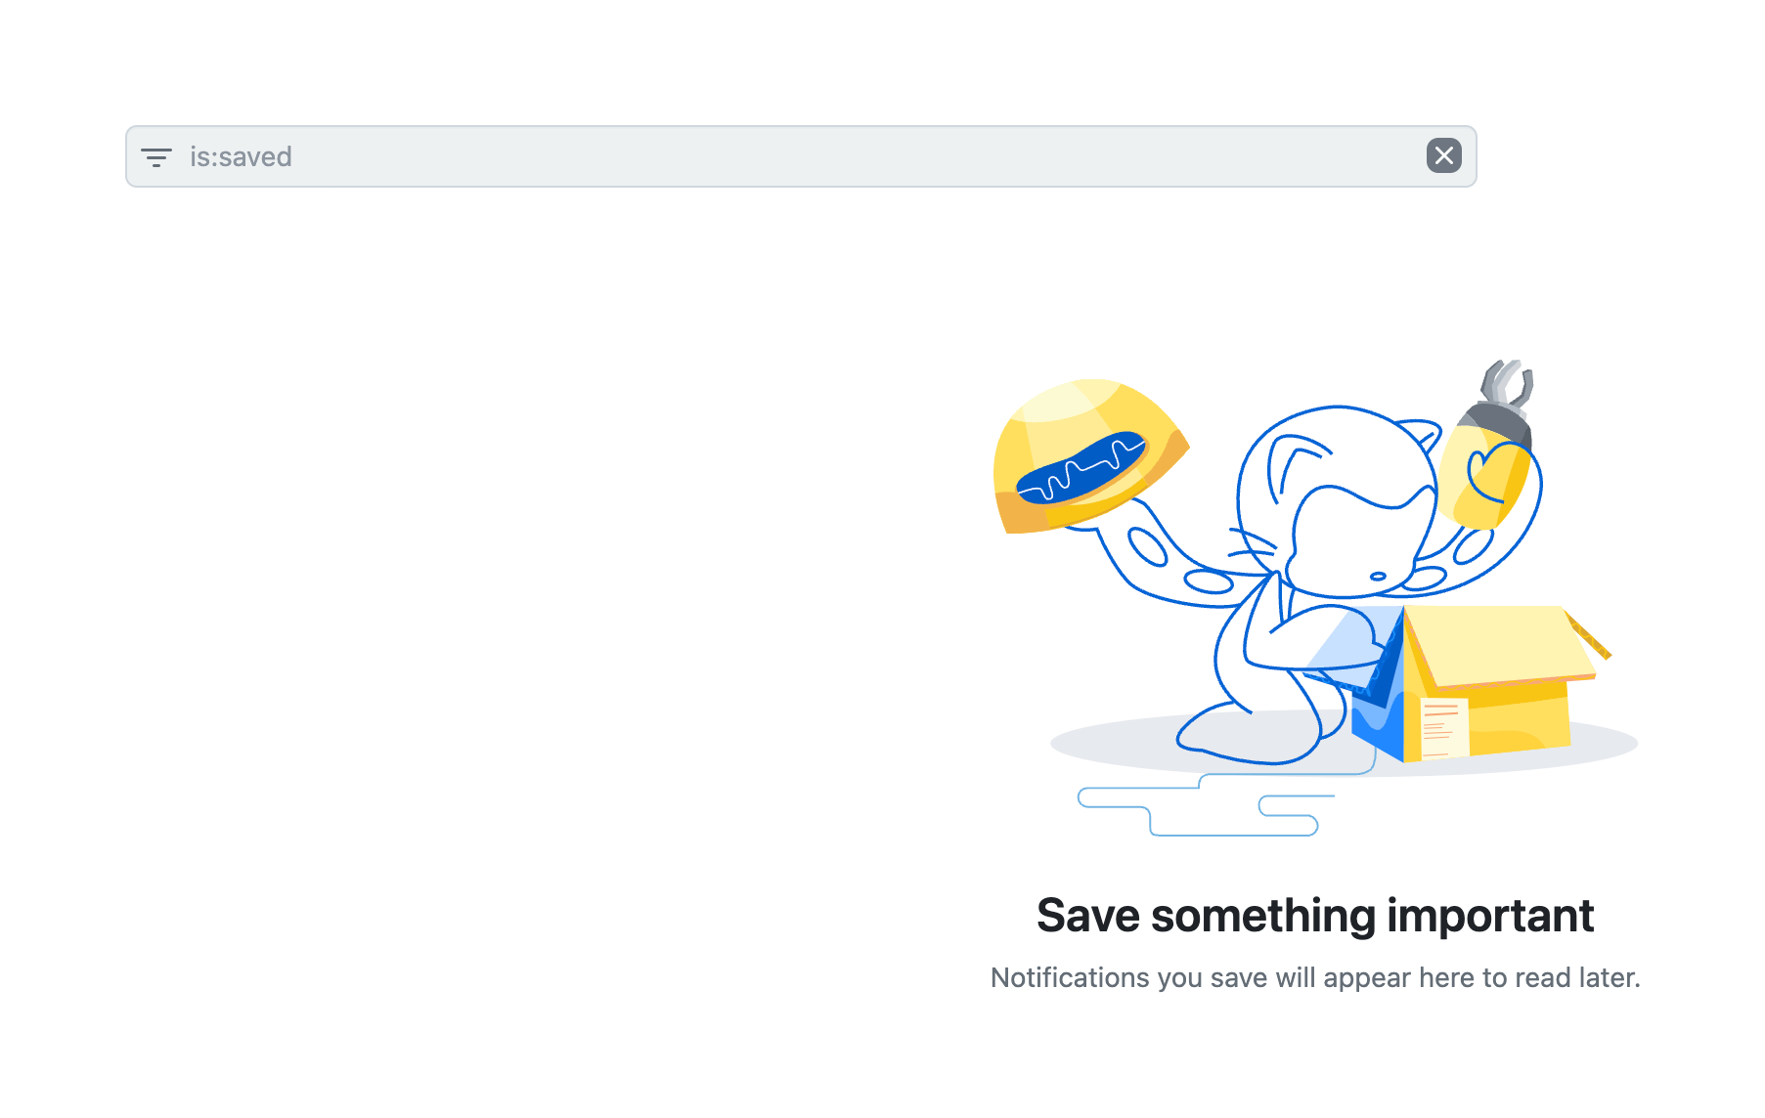Click the empty middle of the filter bar

tap(802, 156)
